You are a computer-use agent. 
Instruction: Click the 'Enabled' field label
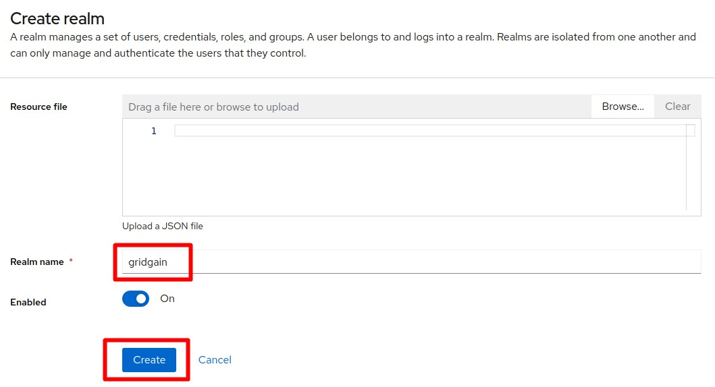[28, 302]
